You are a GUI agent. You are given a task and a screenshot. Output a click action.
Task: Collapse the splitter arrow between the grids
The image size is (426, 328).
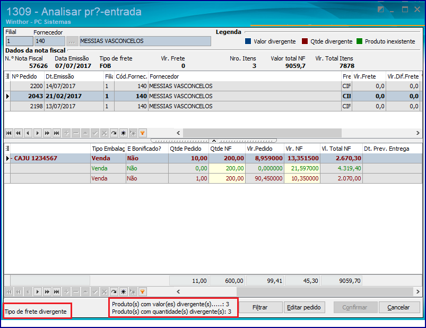pos(214,141)
